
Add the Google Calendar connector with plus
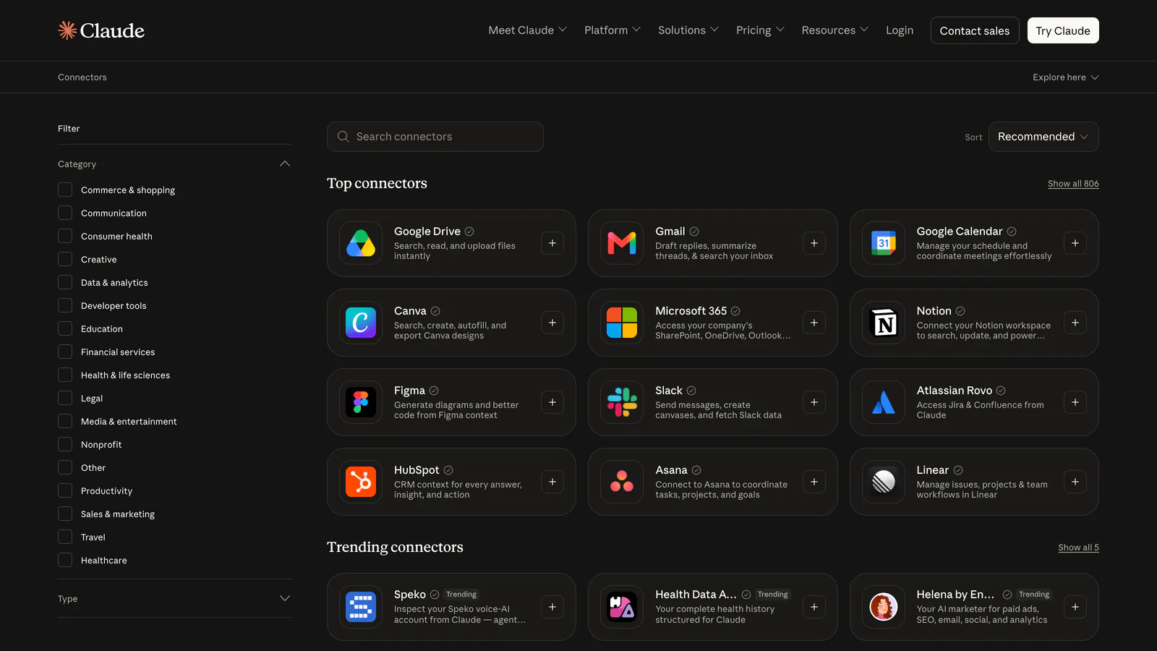pos(1075,243)
